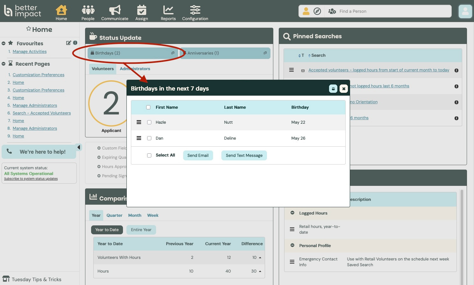Tick the Select All checkbox

149,156
